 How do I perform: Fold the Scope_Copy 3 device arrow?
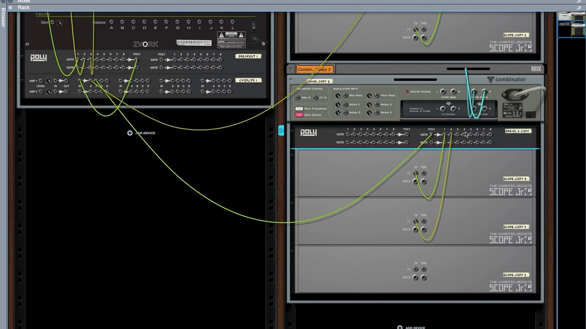(291, 155)
